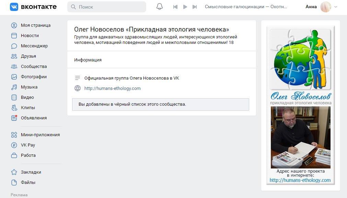Open the notifications bell

point(160,7)
